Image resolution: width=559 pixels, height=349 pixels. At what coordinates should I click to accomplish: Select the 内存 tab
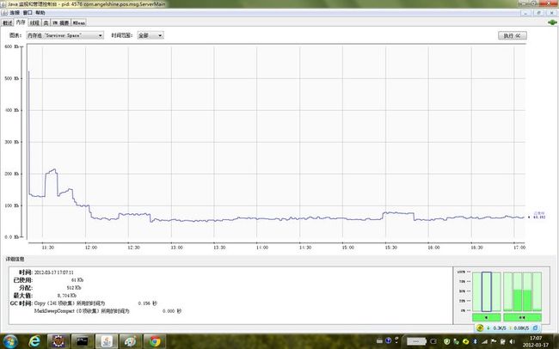[21, 22]
